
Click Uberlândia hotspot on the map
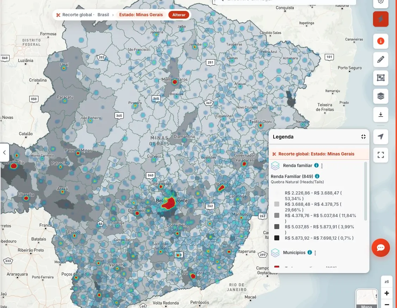pos(14,166)
